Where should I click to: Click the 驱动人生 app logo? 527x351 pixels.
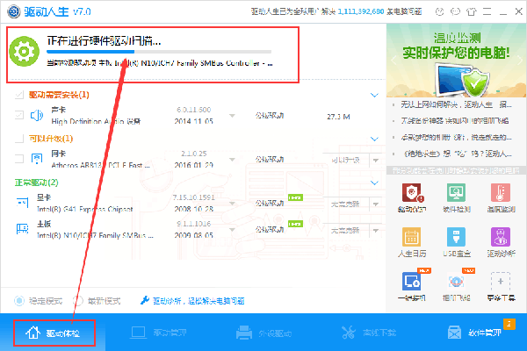pos(14,11)
